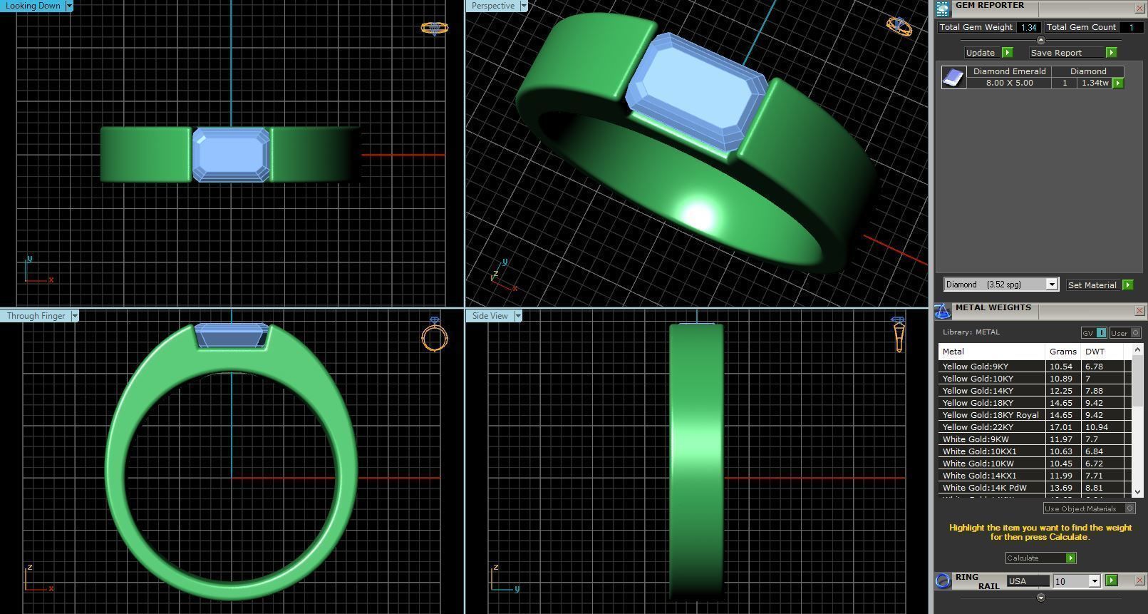Click the Ring Rail circle icon
Image resolution: width=1148 pixels, height=614 pixels.
pos(943,581)
